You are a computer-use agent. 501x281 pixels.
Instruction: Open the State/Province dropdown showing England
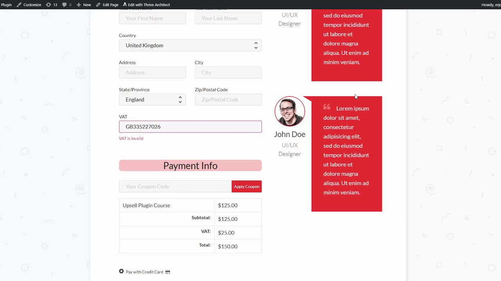tap(152, 100)
